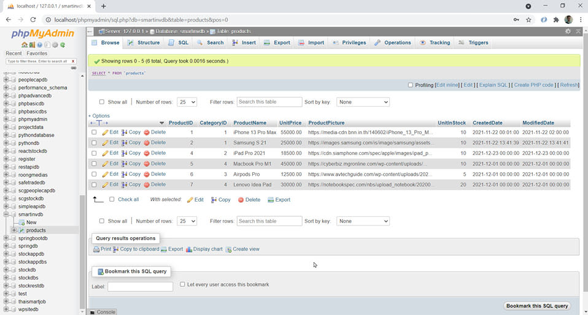Viewport: 588px width, 315px height.
Task: Sort by ProductName column header
Action: [250, 123]
